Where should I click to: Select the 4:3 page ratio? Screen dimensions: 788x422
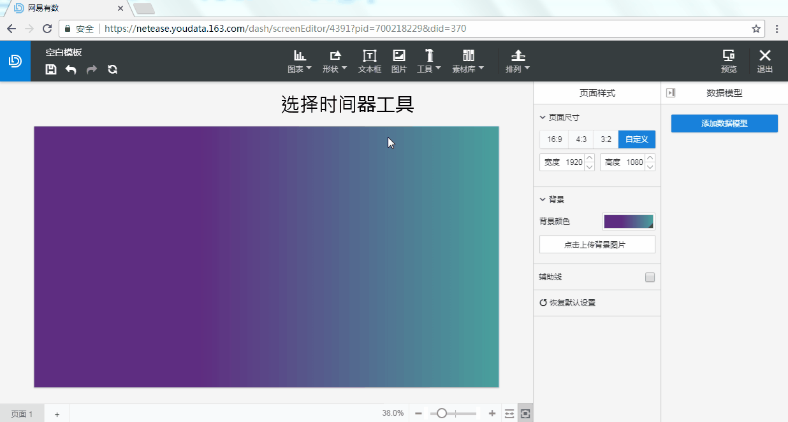581,139
